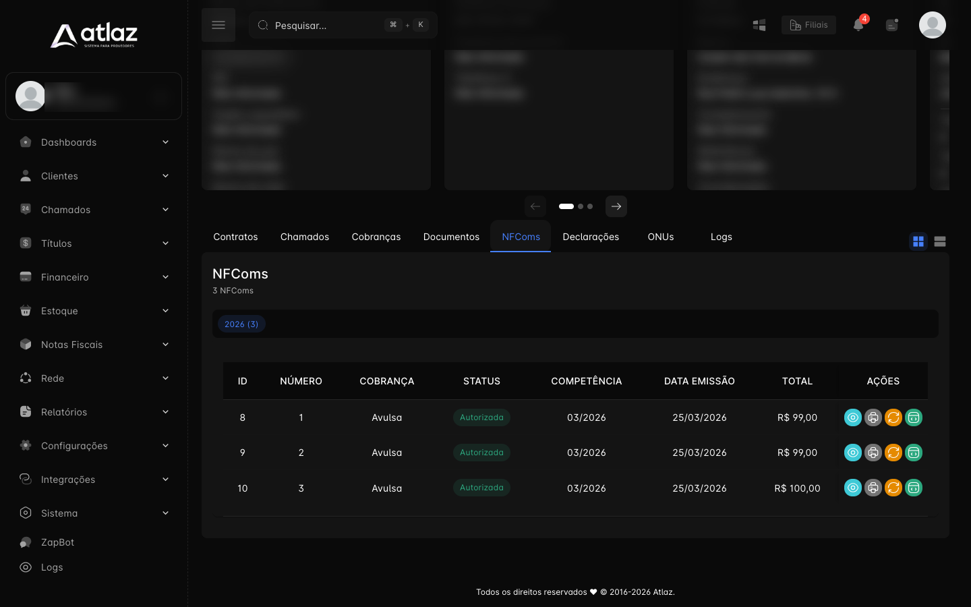Focus the Pesquisar search field
This screenshot has width=971, height=607.
coord(343,25)
